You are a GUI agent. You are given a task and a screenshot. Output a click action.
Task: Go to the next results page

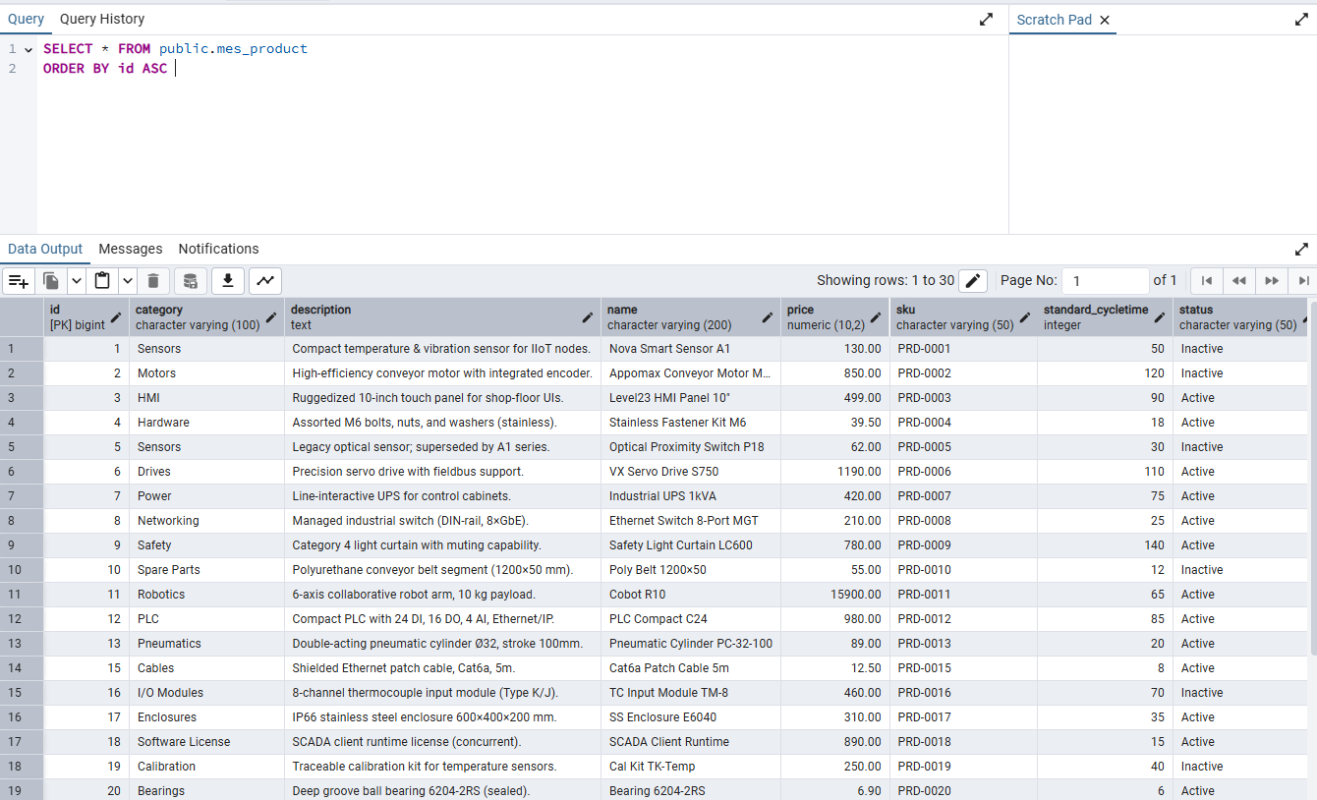[x=1272, y=281]
